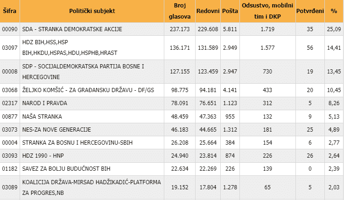The height and width of the screenshot is (200, 344).
Task: Select Stranka za Bosnu i Hercegovinu-SBIH
Action: [70, 141]
